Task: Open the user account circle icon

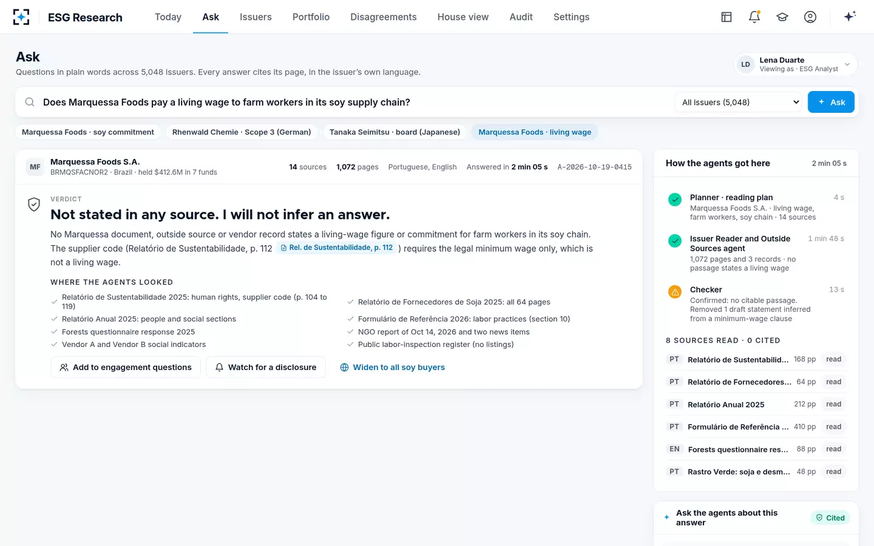Action: click(x=810, y=17)
